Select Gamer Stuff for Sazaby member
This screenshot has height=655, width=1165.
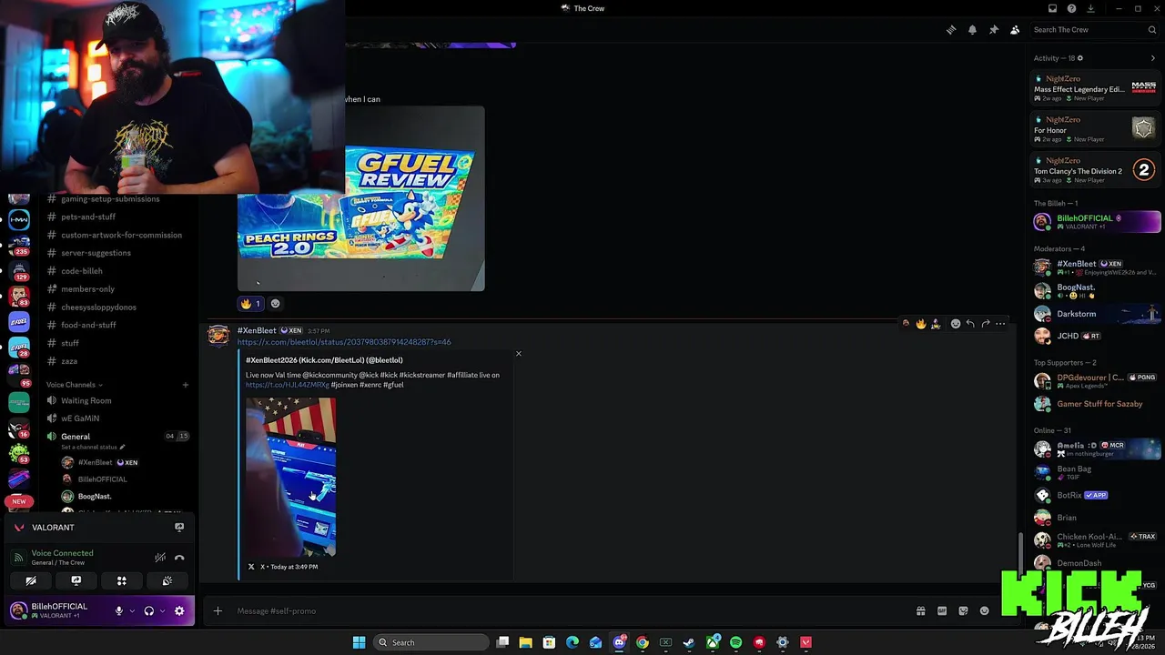tap(1096, 404)
